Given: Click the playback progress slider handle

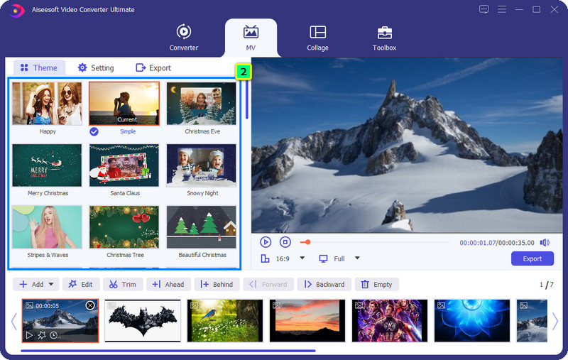Looking at the screenshot, I should click(307, 242).
